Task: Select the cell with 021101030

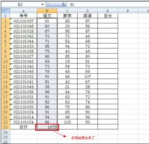Action: (x=24, y=107)
